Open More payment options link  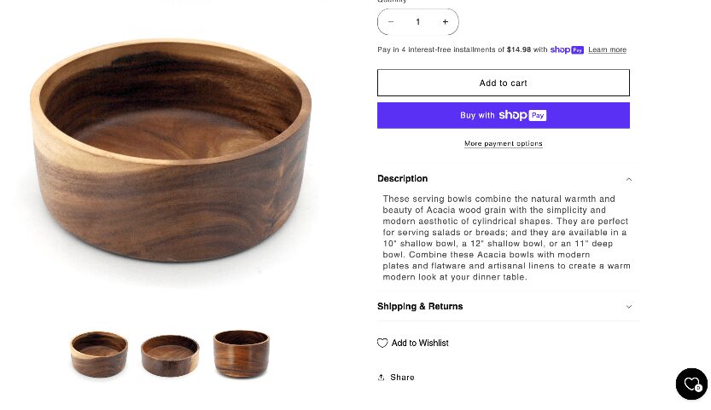pyautogui.click(x=504, y=144)
